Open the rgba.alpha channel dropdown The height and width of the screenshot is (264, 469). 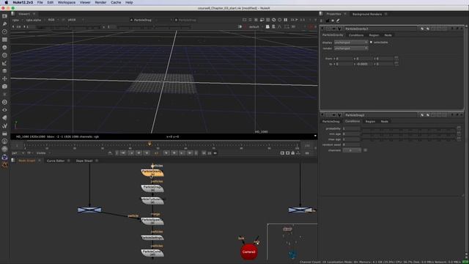34,20
